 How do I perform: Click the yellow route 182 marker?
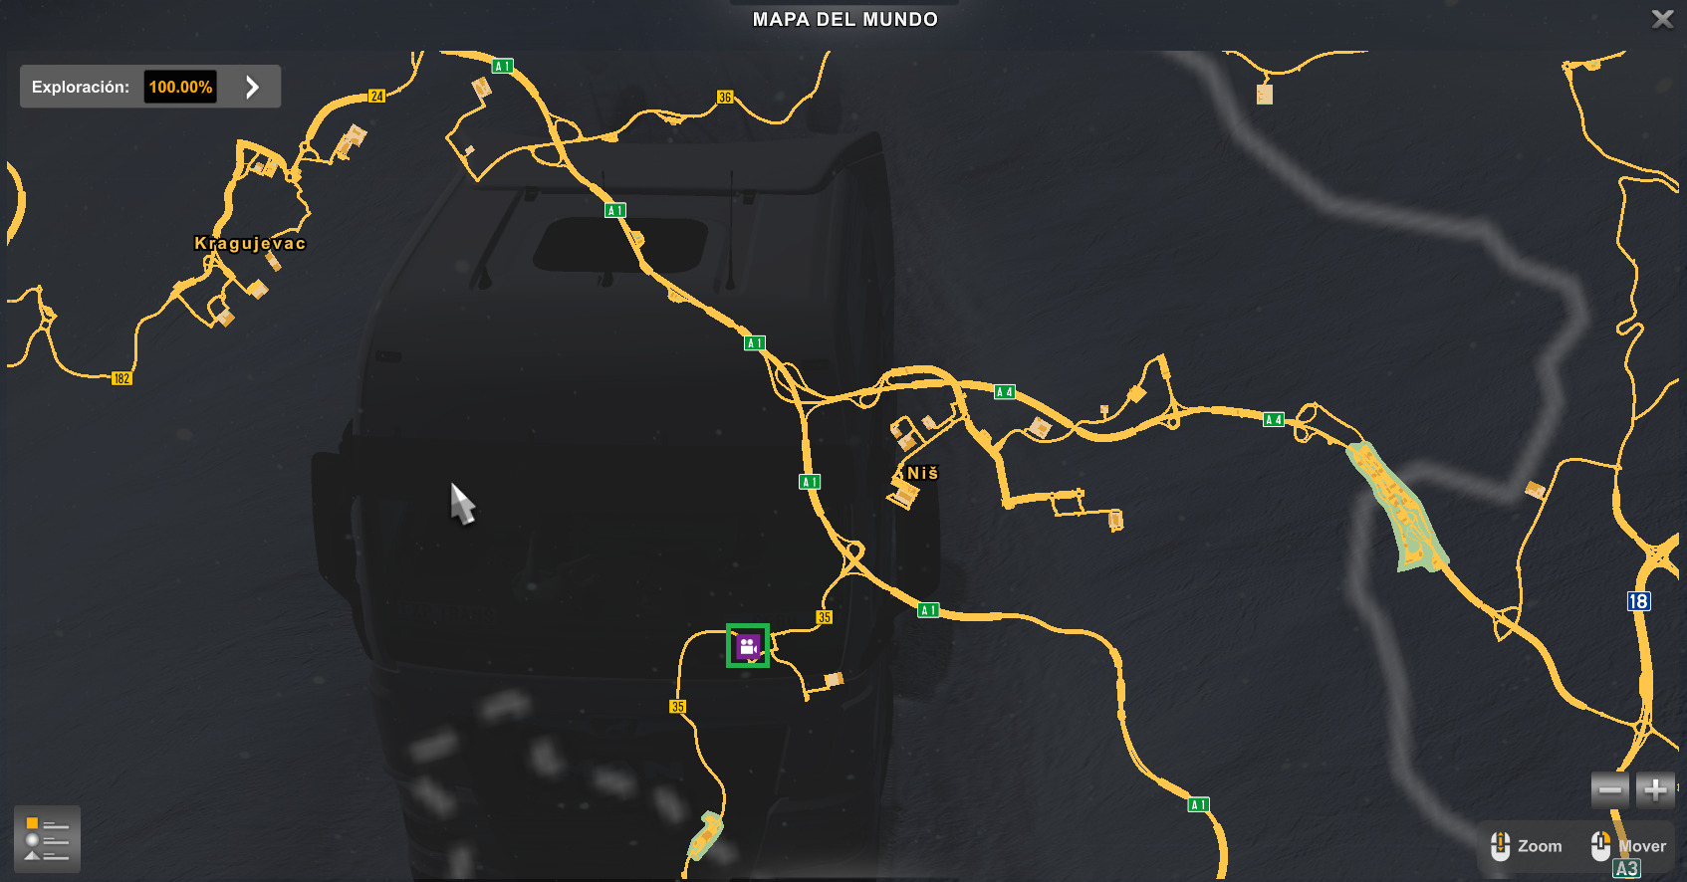tap(121, 378)
